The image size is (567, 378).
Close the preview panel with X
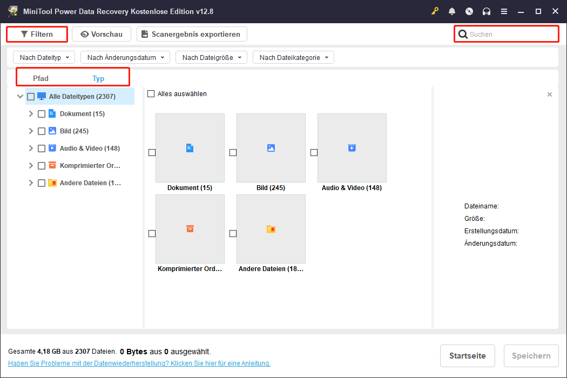pos(550,94)
